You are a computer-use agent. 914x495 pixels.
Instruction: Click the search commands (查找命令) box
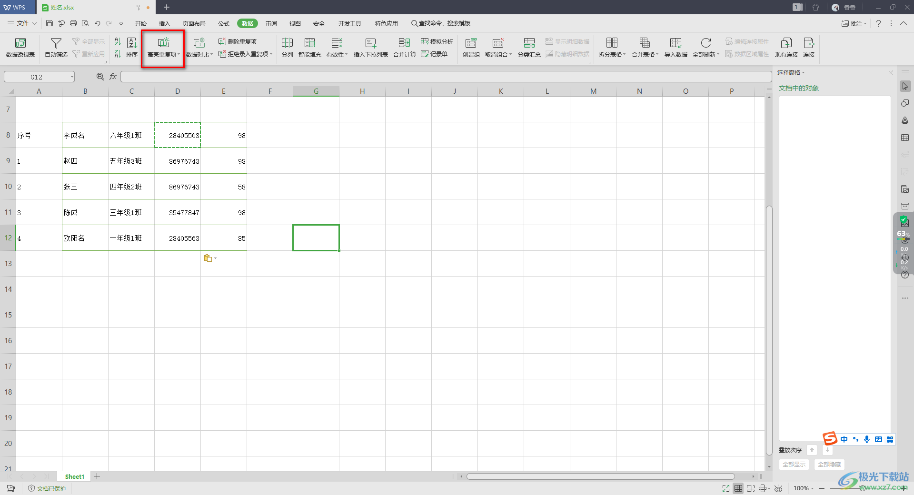click(x=441, y=23)
